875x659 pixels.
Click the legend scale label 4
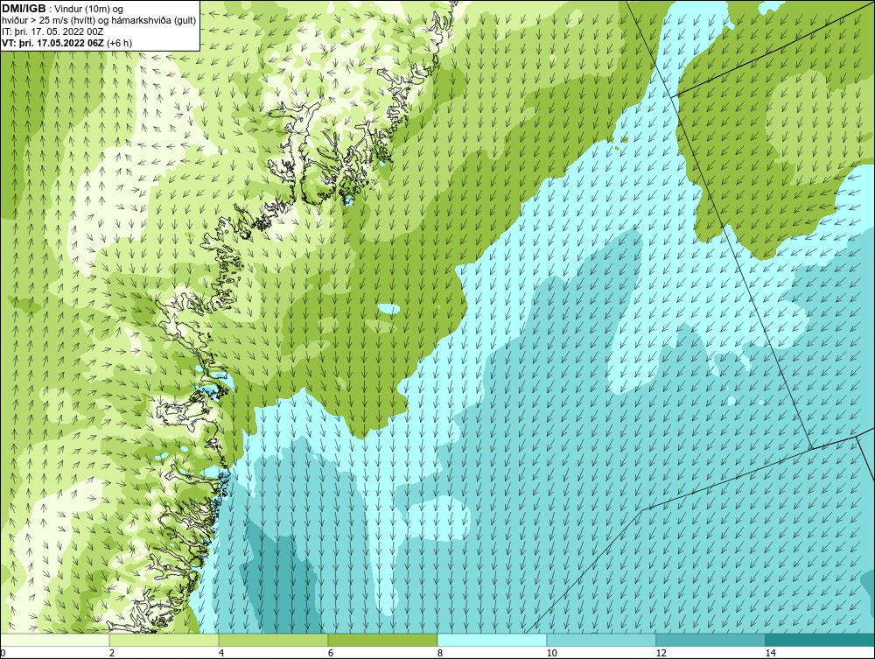[221, 653]
